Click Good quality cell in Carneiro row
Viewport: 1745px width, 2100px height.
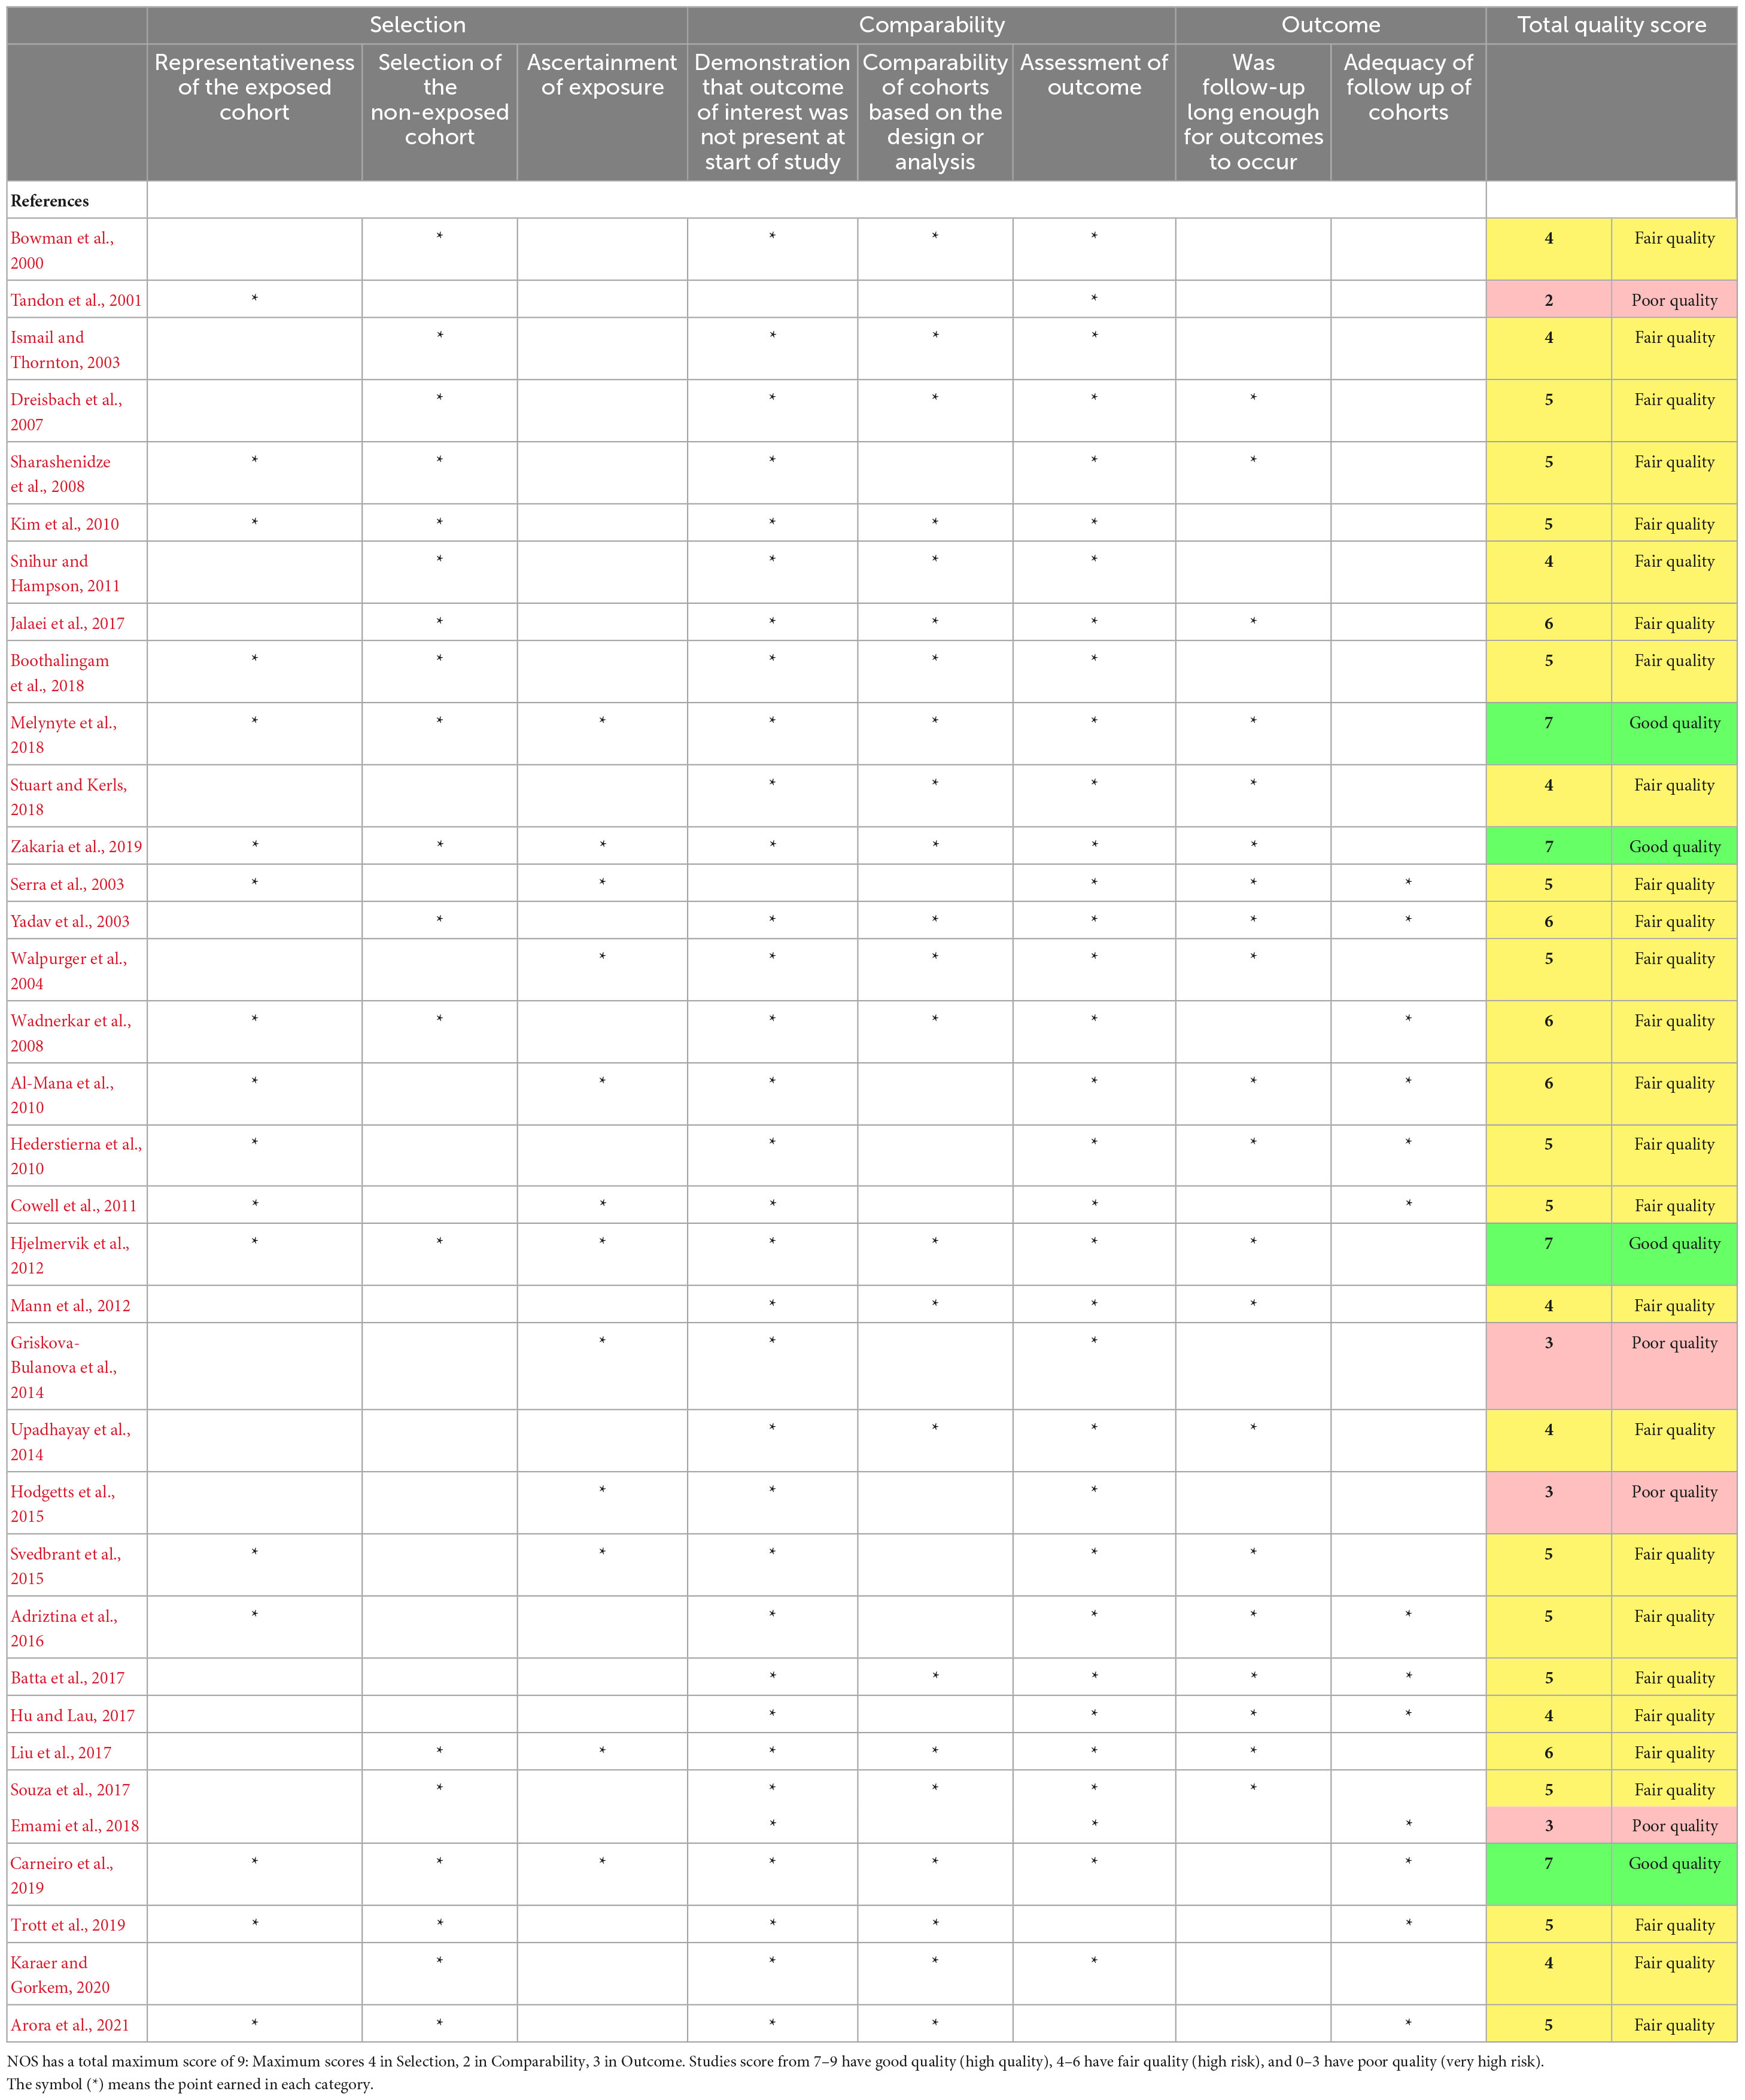tap(1674, 1875)
